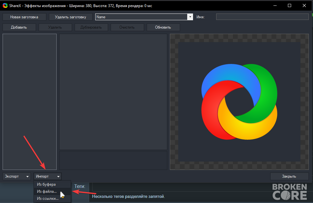Close the ShareX effects window

pos(304,5)
